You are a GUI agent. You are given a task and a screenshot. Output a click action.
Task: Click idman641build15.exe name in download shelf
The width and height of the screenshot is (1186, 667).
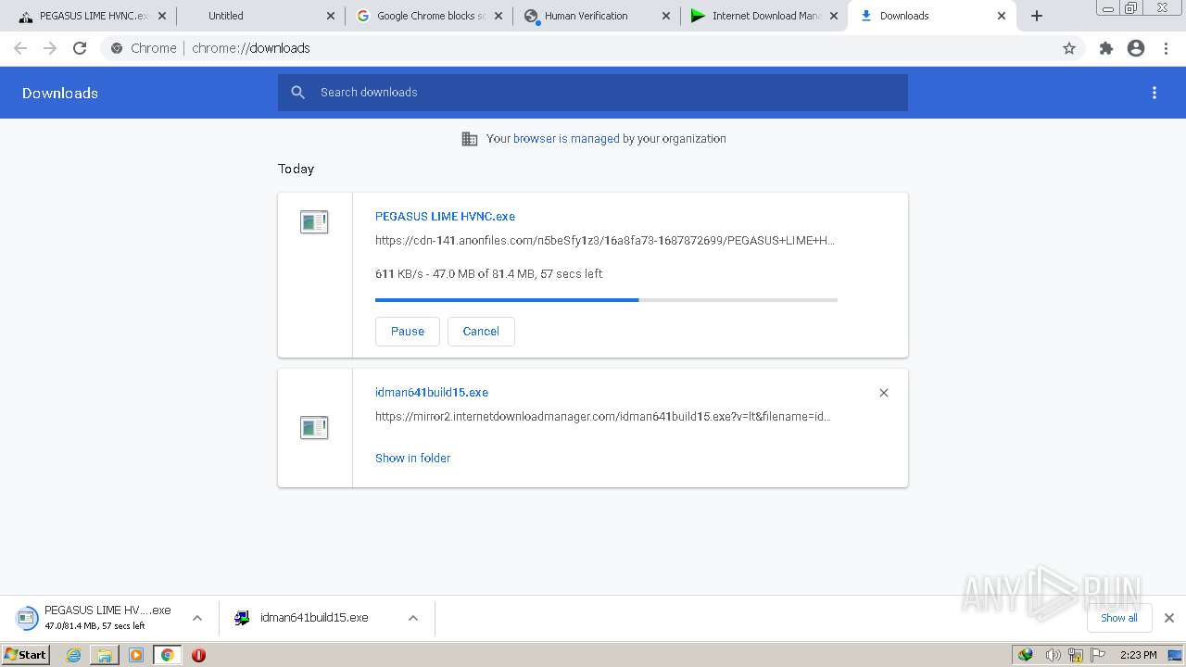pyautogui.click(x=314, y=618)
